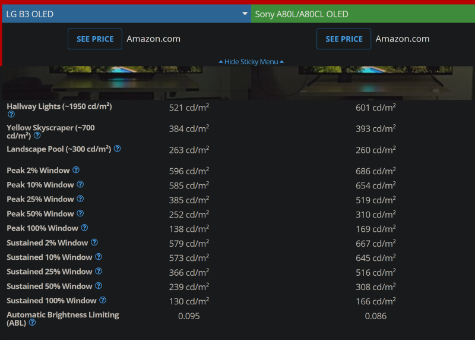Select the Sustained 10% Window label

pyautogui.click(x=49, y=257)
